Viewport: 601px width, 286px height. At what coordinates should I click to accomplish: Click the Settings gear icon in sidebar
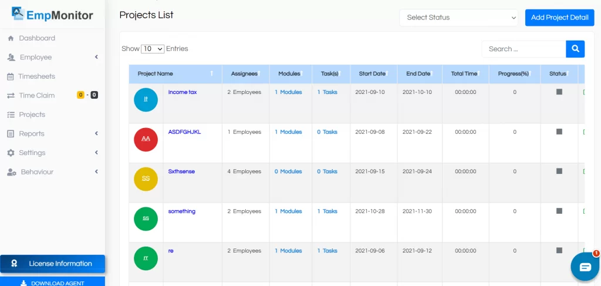(x=11, y=153)
